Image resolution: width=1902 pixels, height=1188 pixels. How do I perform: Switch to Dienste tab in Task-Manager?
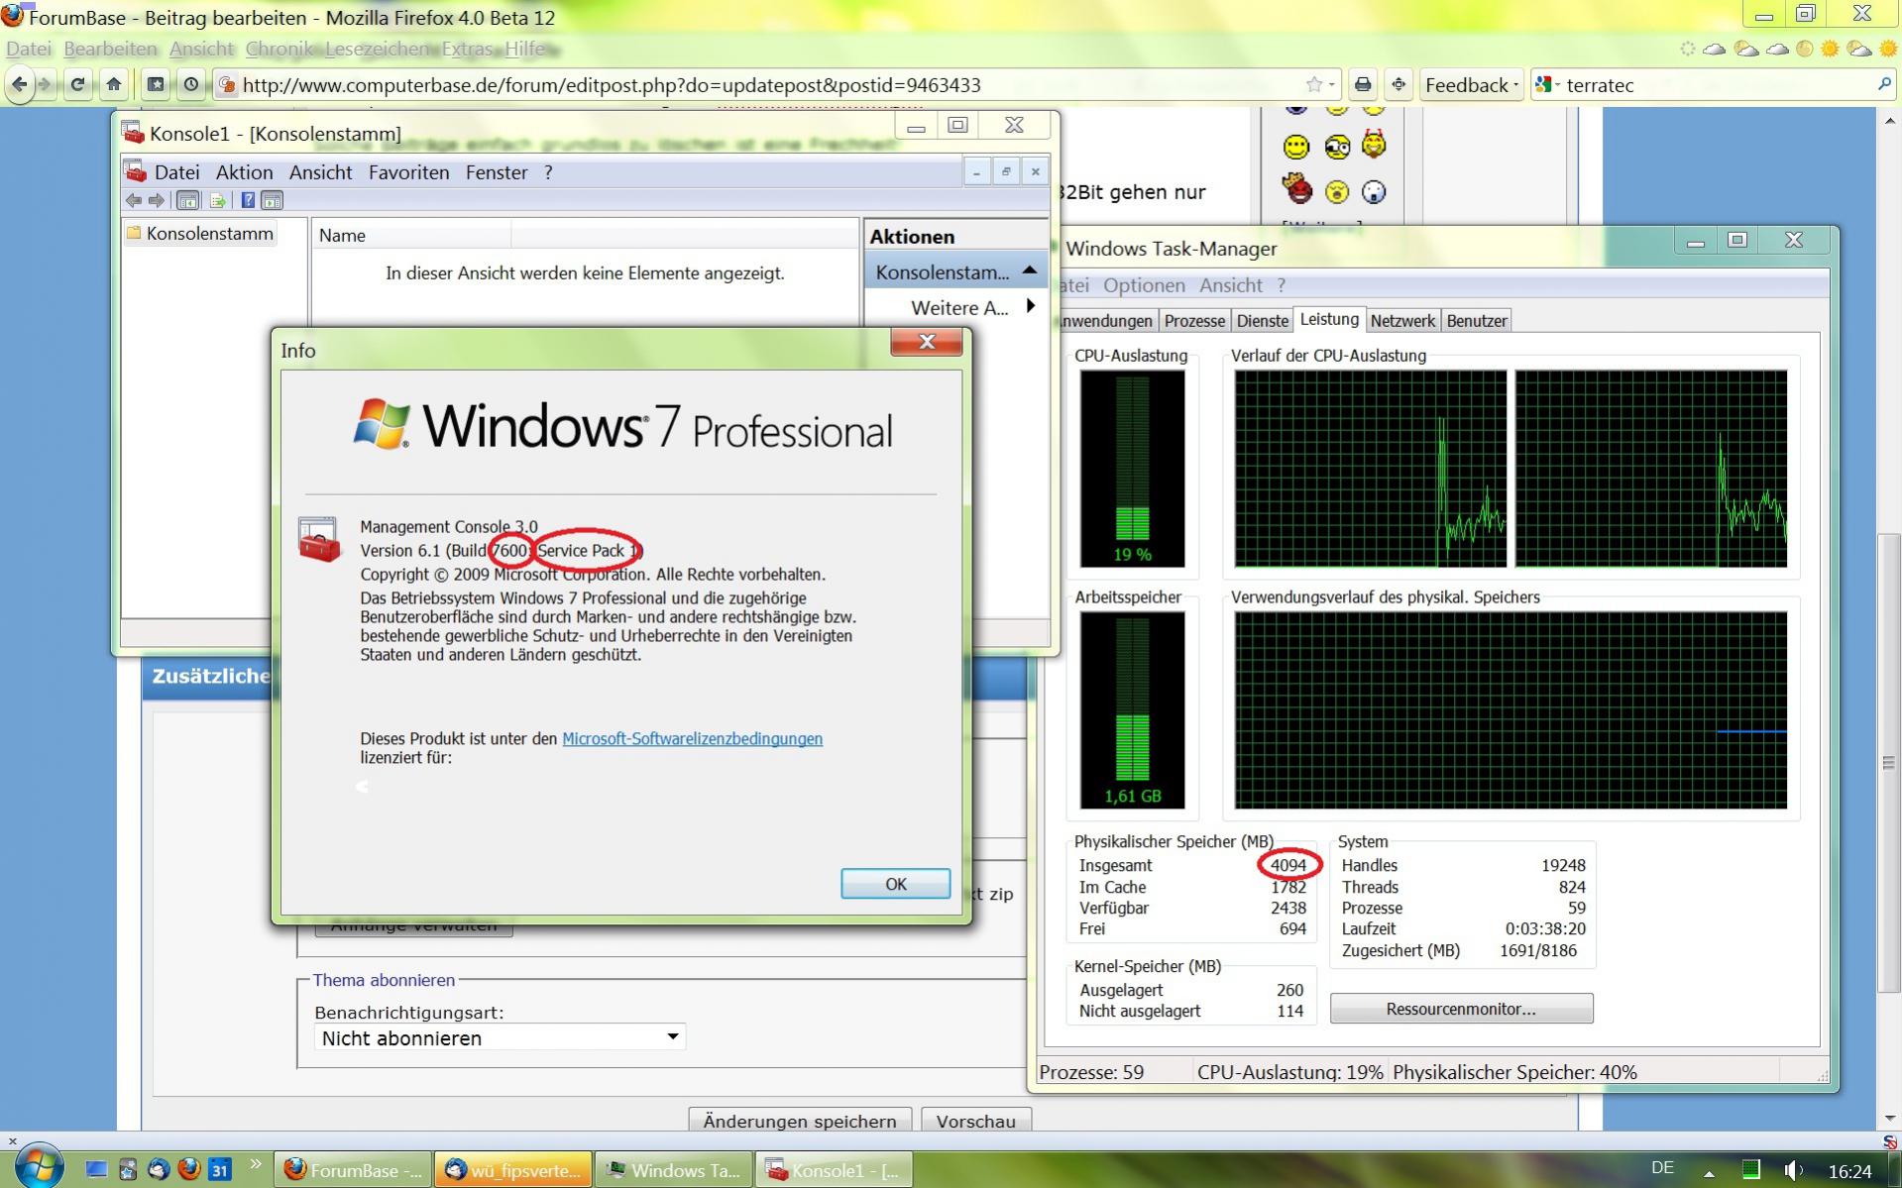click(x=1263, y=320)
